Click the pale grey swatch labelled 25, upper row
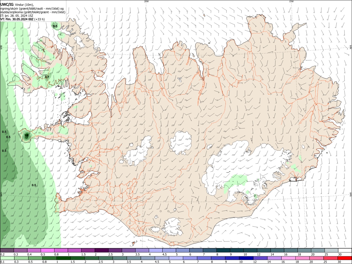This screenshot has height=264, width=352. 331,250
